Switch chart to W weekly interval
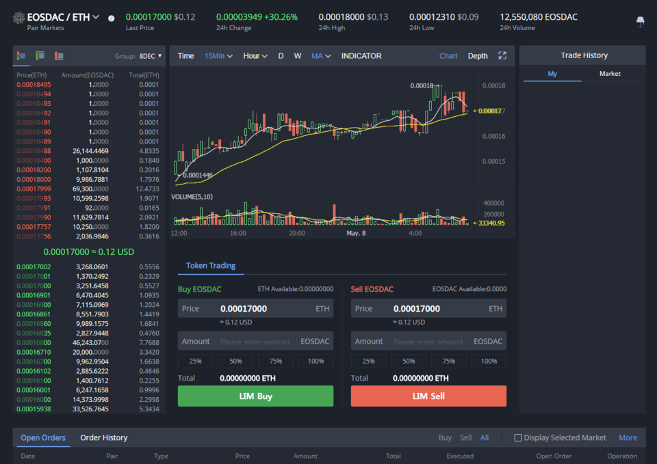 coord(298,56)
